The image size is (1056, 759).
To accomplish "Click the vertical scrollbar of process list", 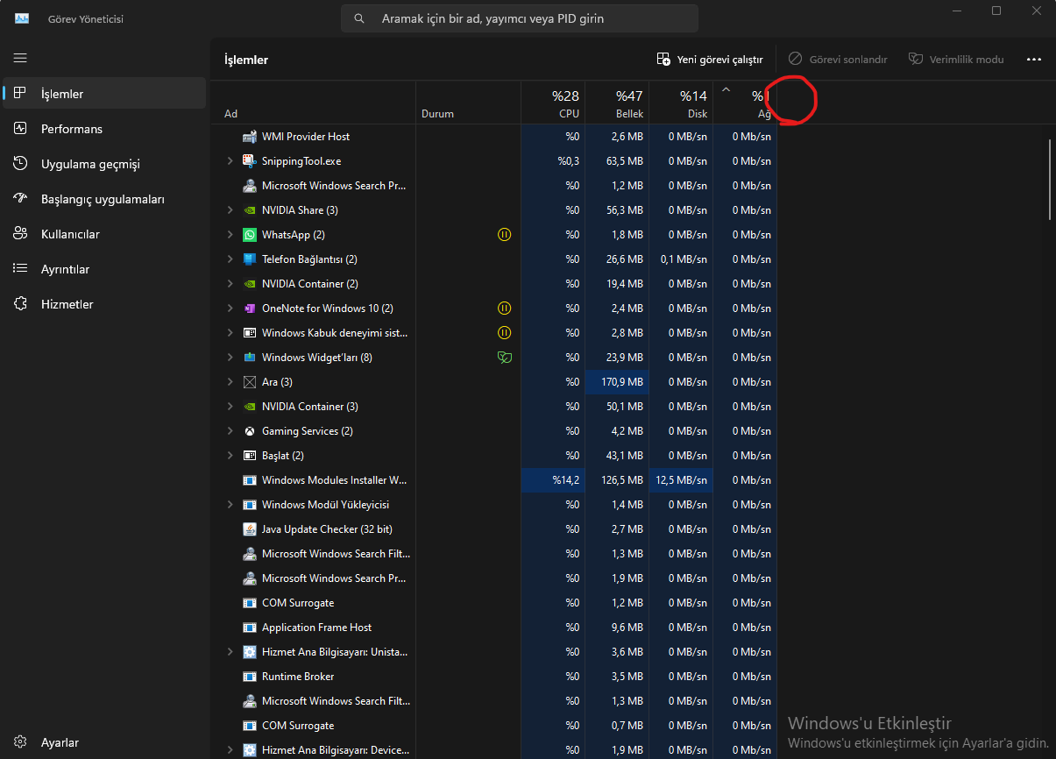I will 1050,180.
